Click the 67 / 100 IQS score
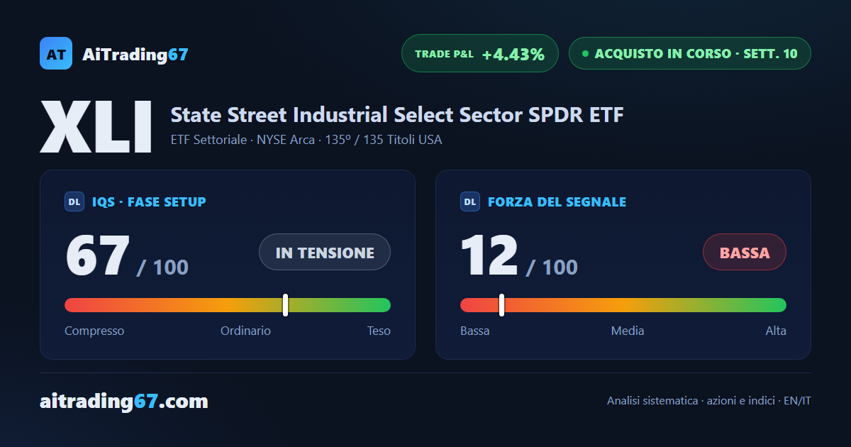Screen dimensions: 851x447 127,256
